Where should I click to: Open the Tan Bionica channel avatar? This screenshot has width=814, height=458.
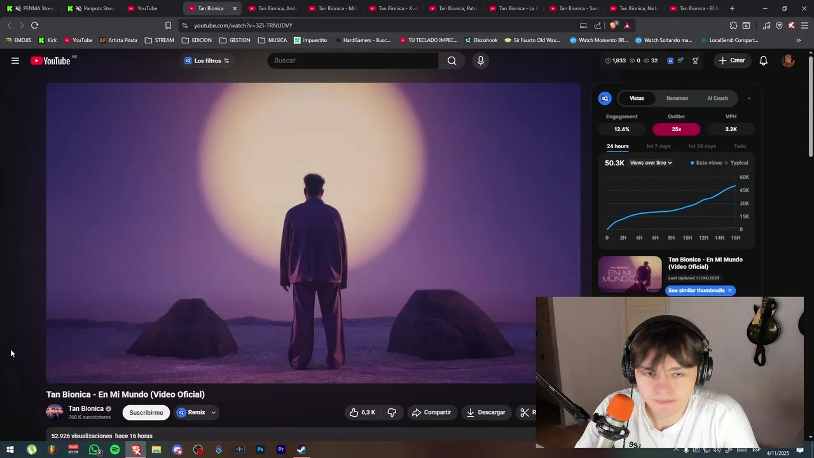[55, 412]
